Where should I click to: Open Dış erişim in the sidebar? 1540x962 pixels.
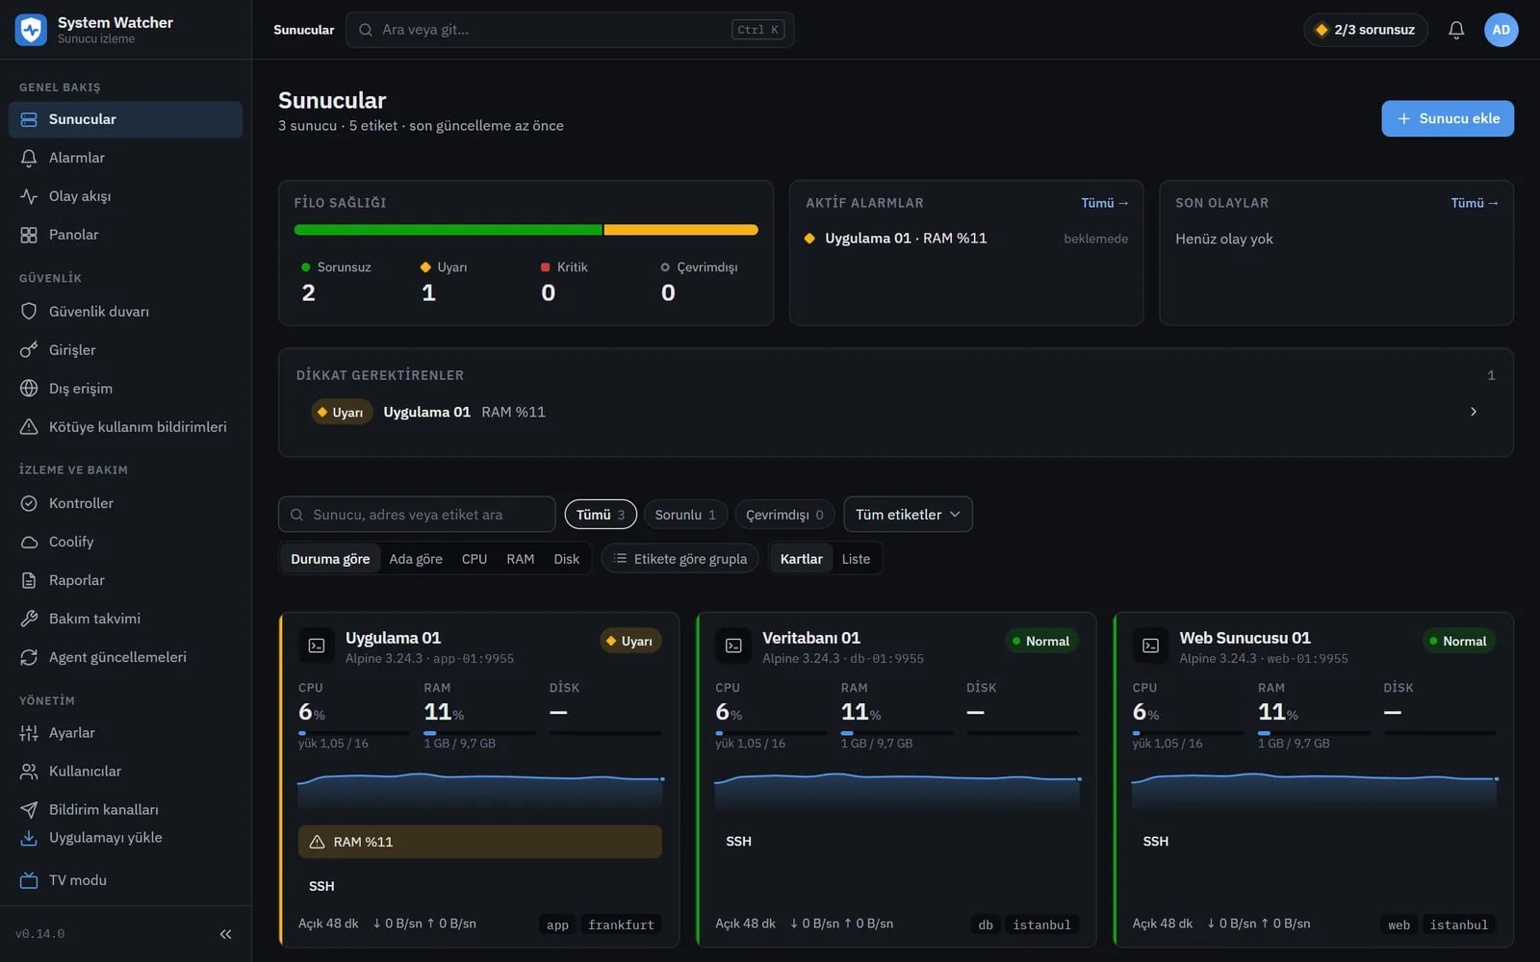point(125,389)
